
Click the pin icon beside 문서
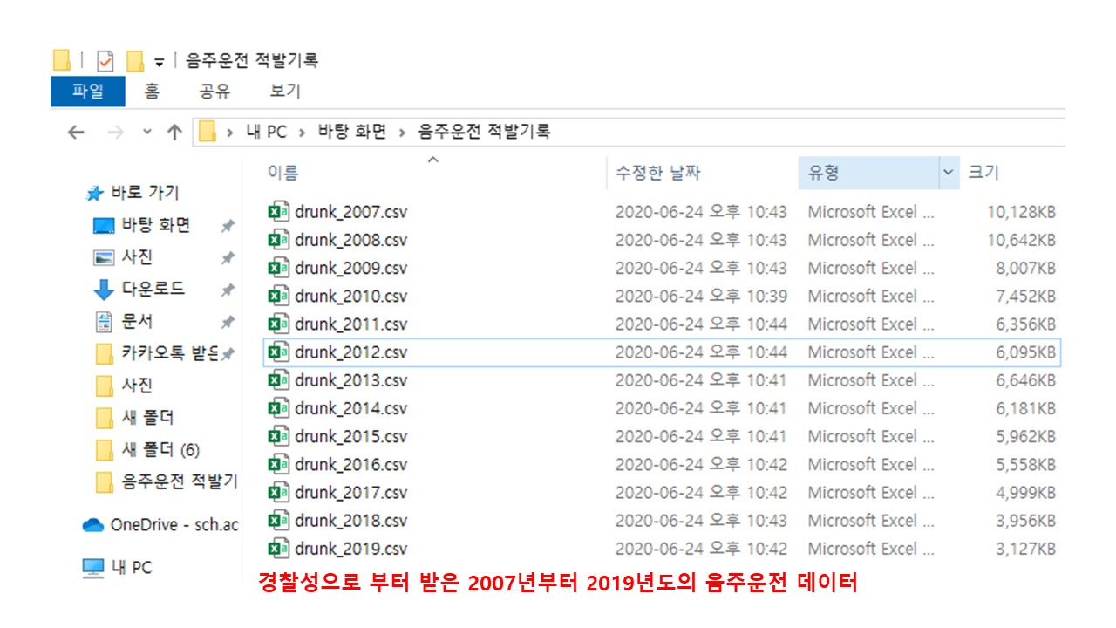228,322
